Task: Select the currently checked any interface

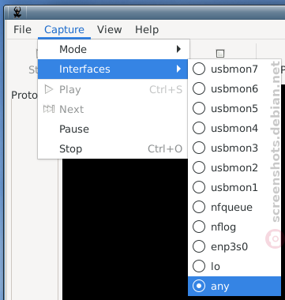Action: (234, 287)
